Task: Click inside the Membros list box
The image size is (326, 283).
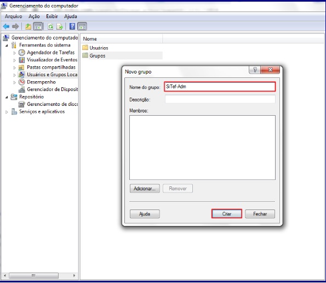Action: tap(202, 148)
